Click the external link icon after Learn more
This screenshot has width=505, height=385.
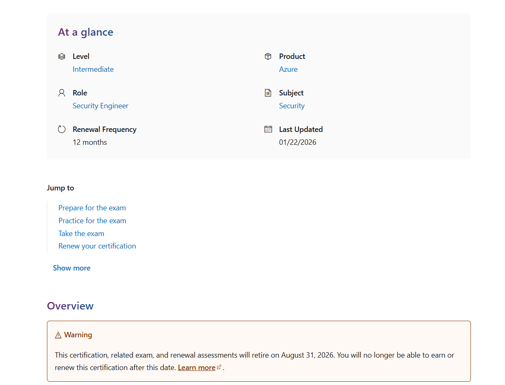click(x=219, y=367)
